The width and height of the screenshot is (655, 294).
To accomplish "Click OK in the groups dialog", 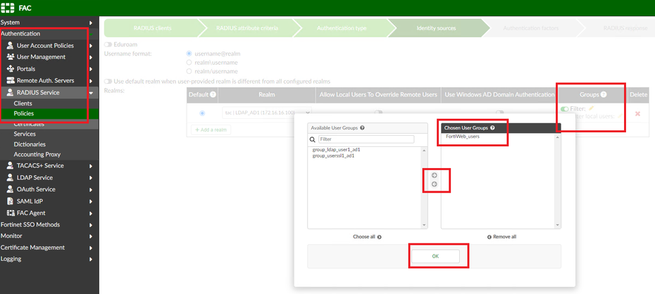I will tap(435, 257).
